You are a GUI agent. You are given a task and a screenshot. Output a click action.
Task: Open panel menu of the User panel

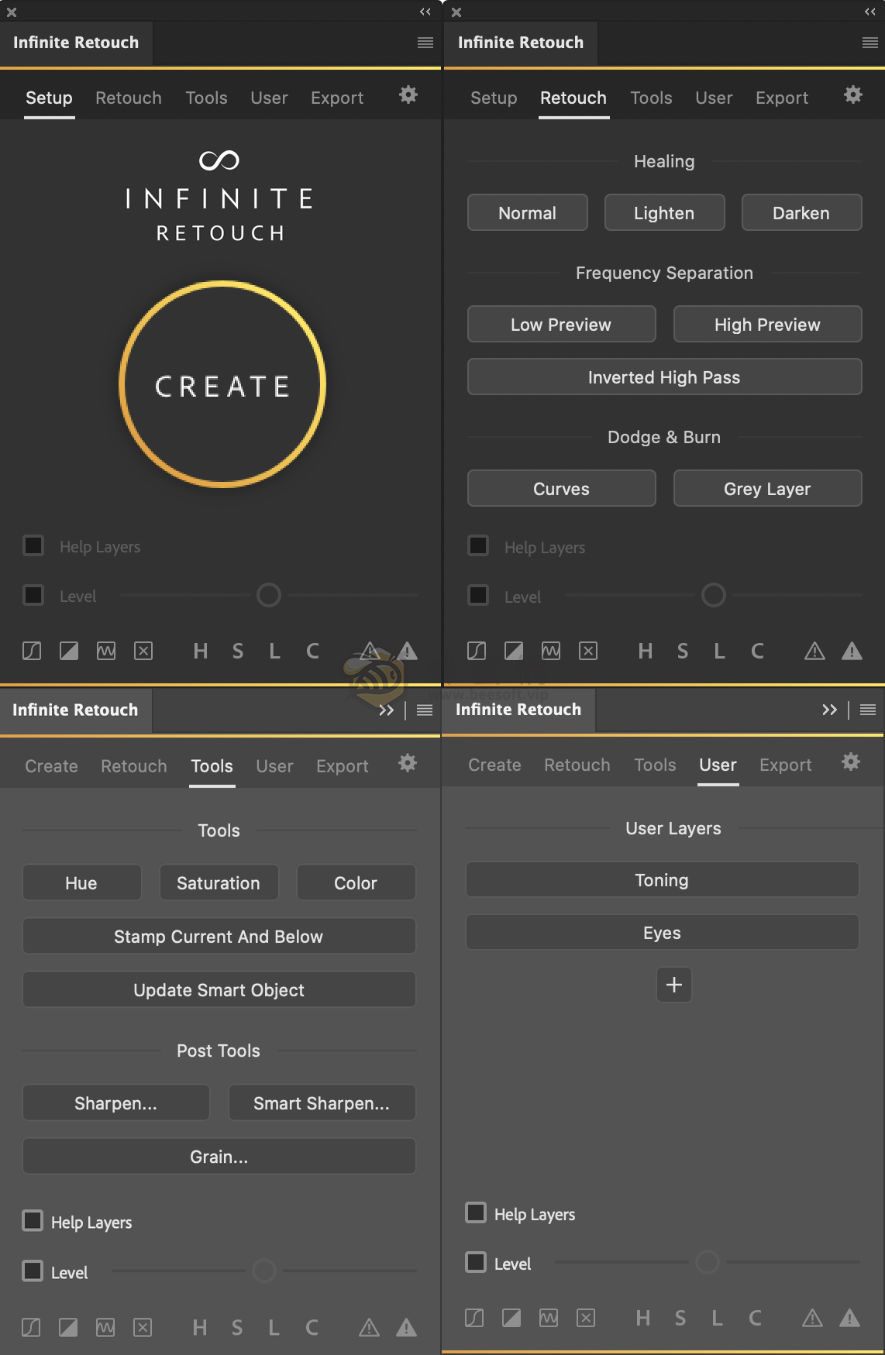pos(868,710)
